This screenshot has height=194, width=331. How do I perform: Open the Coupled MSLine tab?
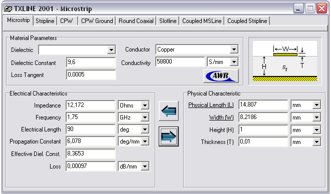click(x=202, y=21)
